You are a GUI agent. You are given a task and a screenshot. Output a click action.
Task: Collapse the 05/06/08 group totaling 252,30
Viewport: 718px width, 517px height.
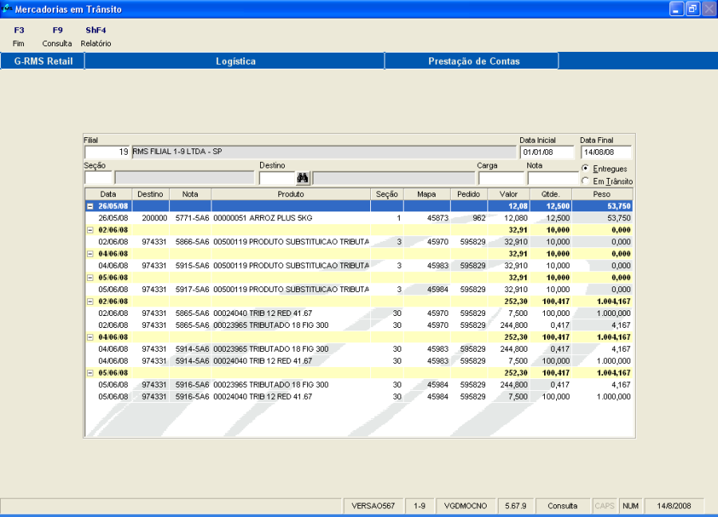click(90, 373)
